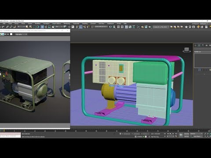Open the Tools menu
This screenshot has width=211, height=158.
pyautogui.click(x=10, y=24)
